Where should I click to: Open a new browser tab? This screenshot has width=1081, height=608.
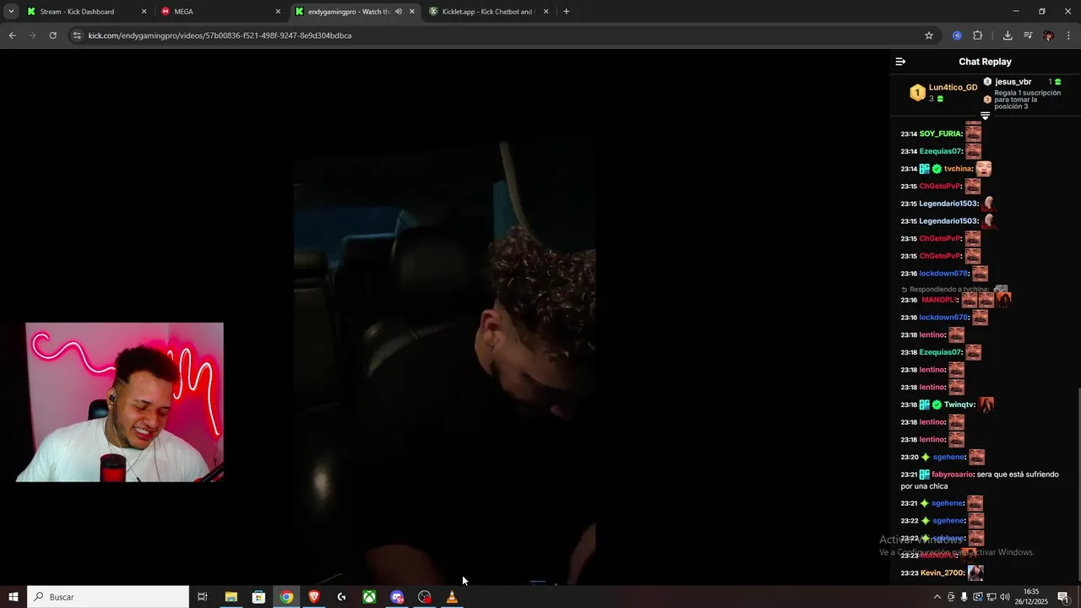[x=566, y=12]
